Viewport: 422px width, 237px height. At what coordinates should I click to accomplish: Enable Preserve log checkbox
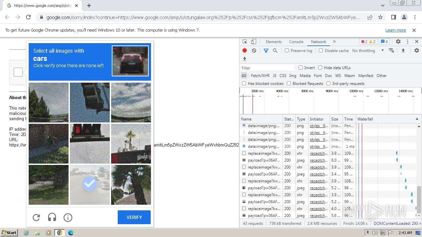(x=287, y=50)
